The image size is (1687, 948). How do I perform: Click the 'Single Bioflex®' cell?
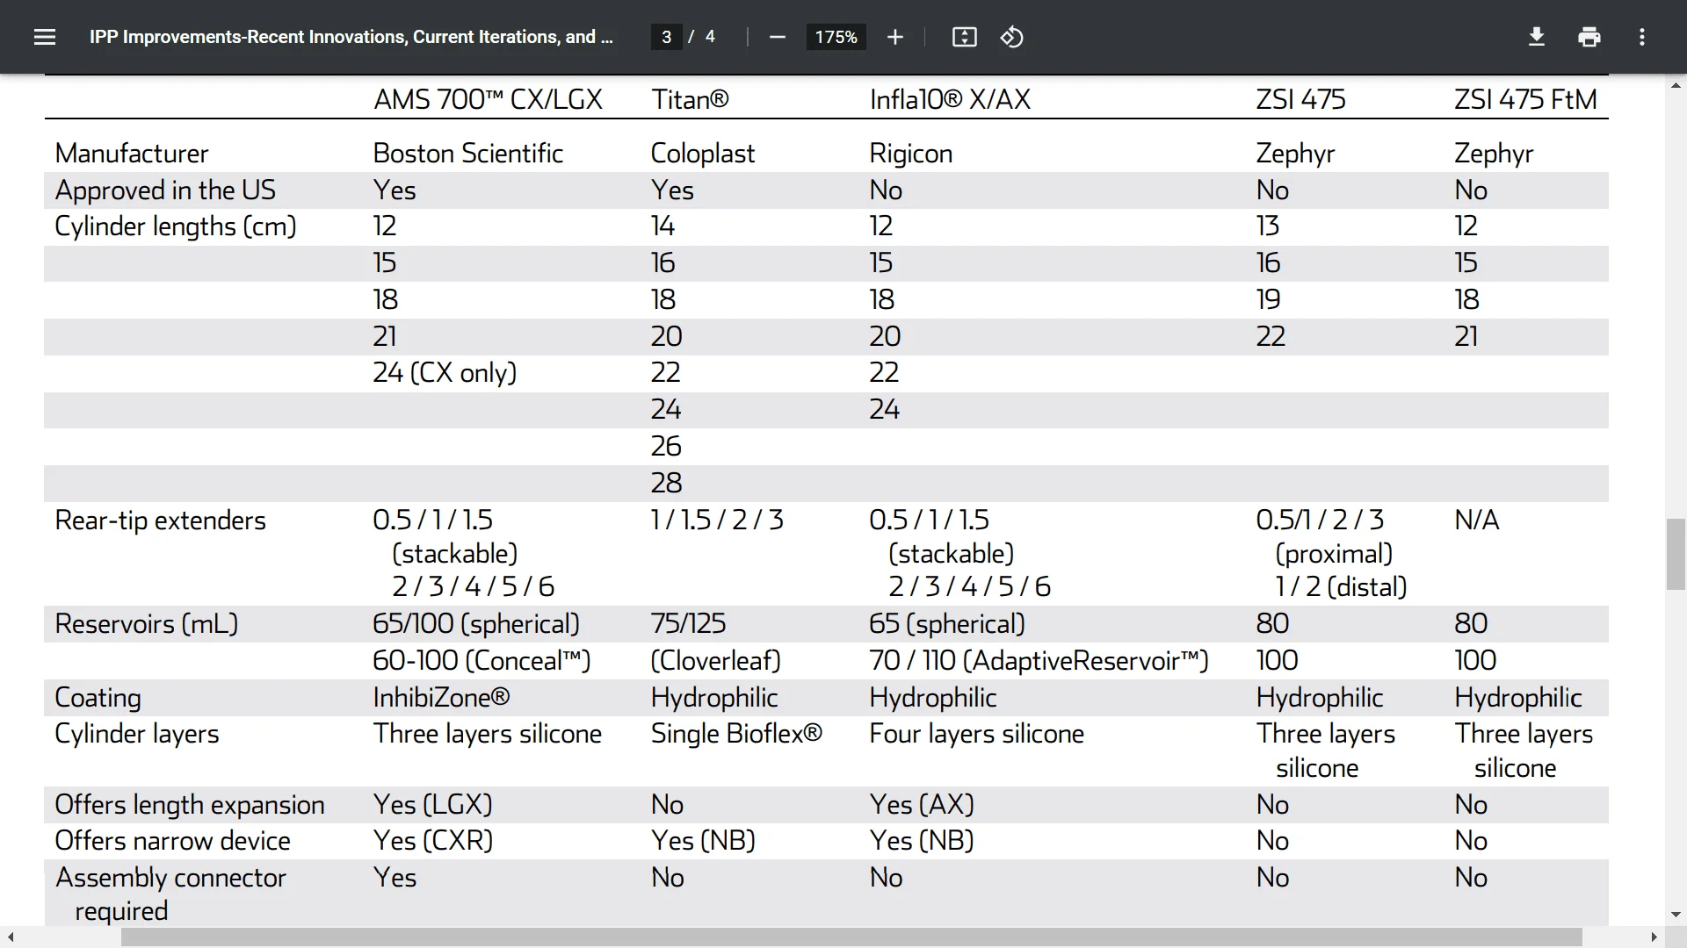click(736, 734)
